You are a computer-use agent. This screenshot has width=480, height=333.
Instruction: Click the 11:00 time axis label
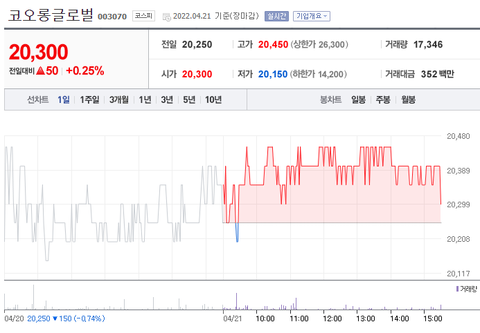299,318
